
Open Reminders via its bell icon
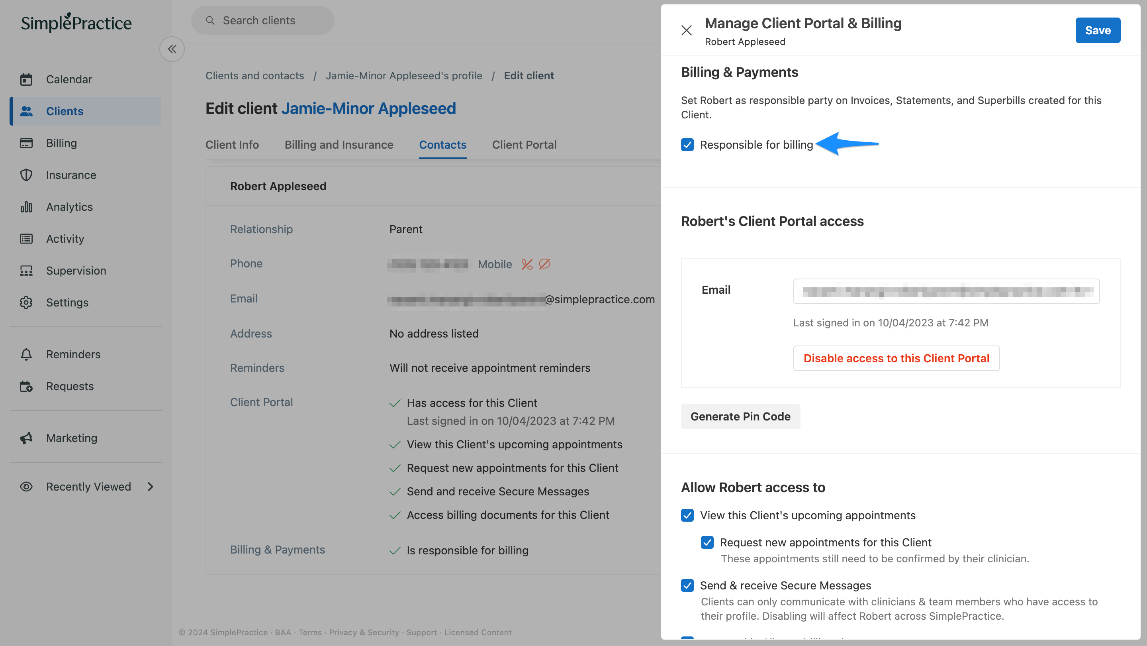tap(26, 354)
